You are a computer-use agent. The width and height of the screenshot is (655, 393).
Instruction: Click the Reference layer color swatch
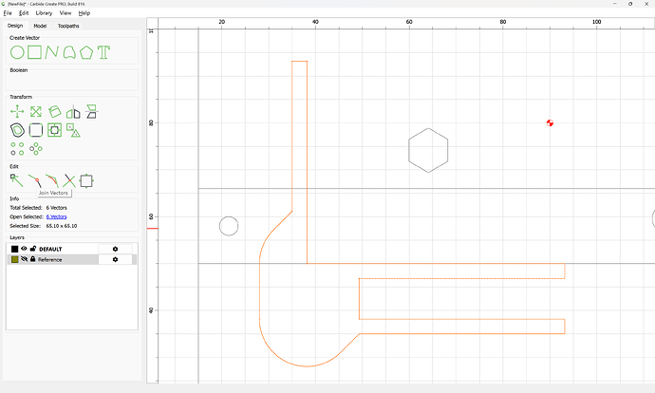click(x=14, y=259)
